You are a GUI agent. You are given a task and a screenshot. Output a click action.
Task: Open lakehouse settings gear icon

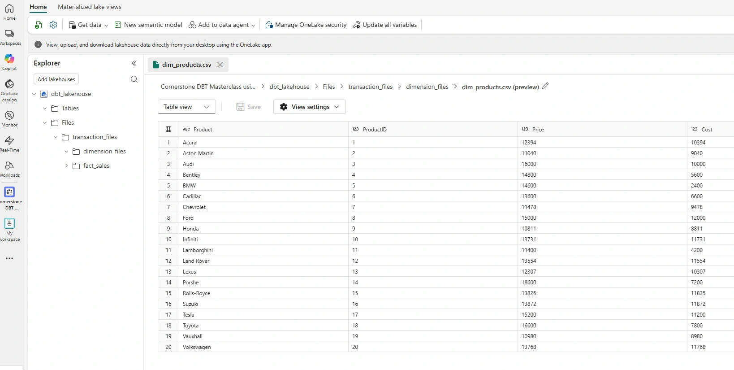click(x=53, y=25)
